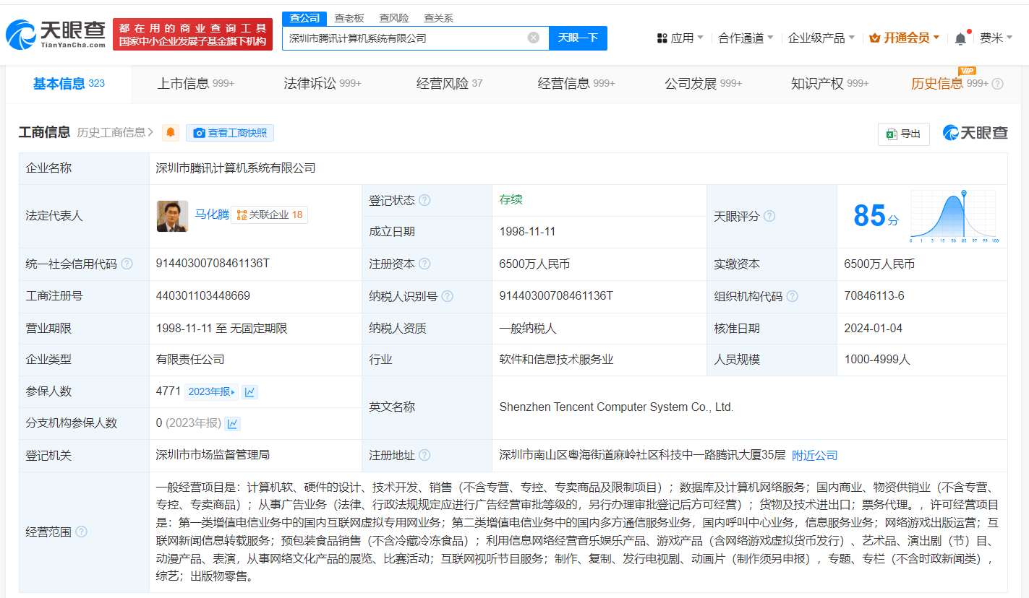Click the help icon on 历史信息 tab
Viewport: 1029px width, 598px height.
[997, 84]
